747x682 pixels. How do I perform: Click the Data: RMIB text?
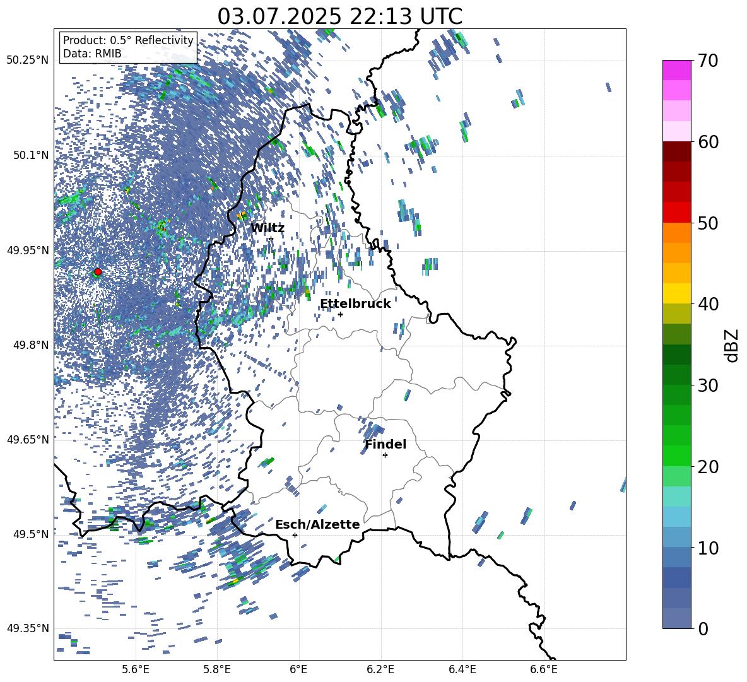click(x=92, y=54)
